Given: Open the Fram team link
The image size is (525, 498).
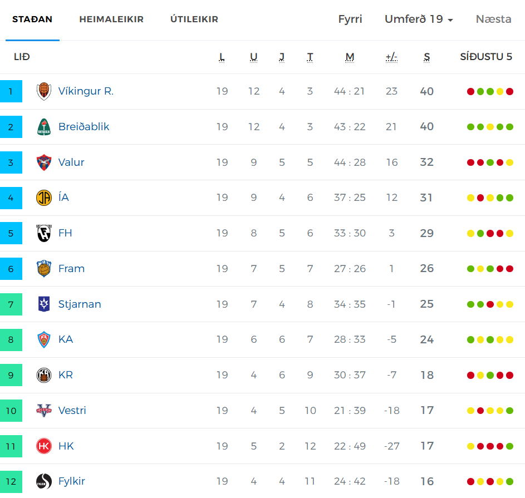Looking at the screenshot, I should click(71, 269).
